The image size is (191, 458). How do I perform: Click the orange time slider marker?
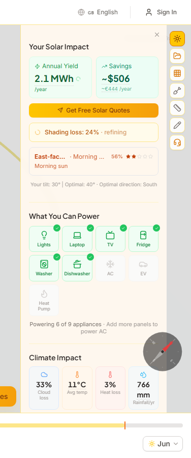click(x=125, y=425)
